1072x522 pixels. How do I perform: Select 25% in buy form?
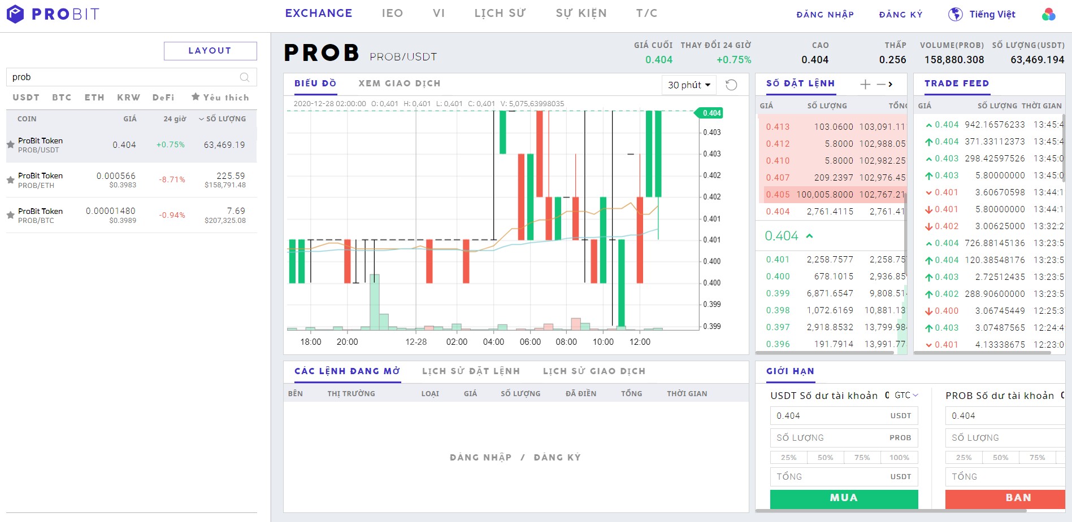tap(788, 458)
